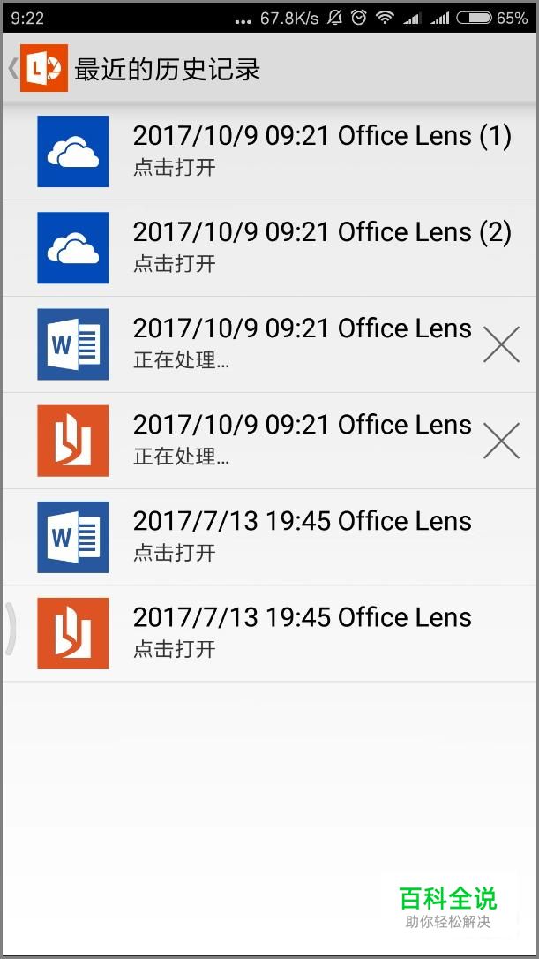This screenshot has height=959, width=539.
Task: Tap the Office Lens app logo
Action: 44,68
